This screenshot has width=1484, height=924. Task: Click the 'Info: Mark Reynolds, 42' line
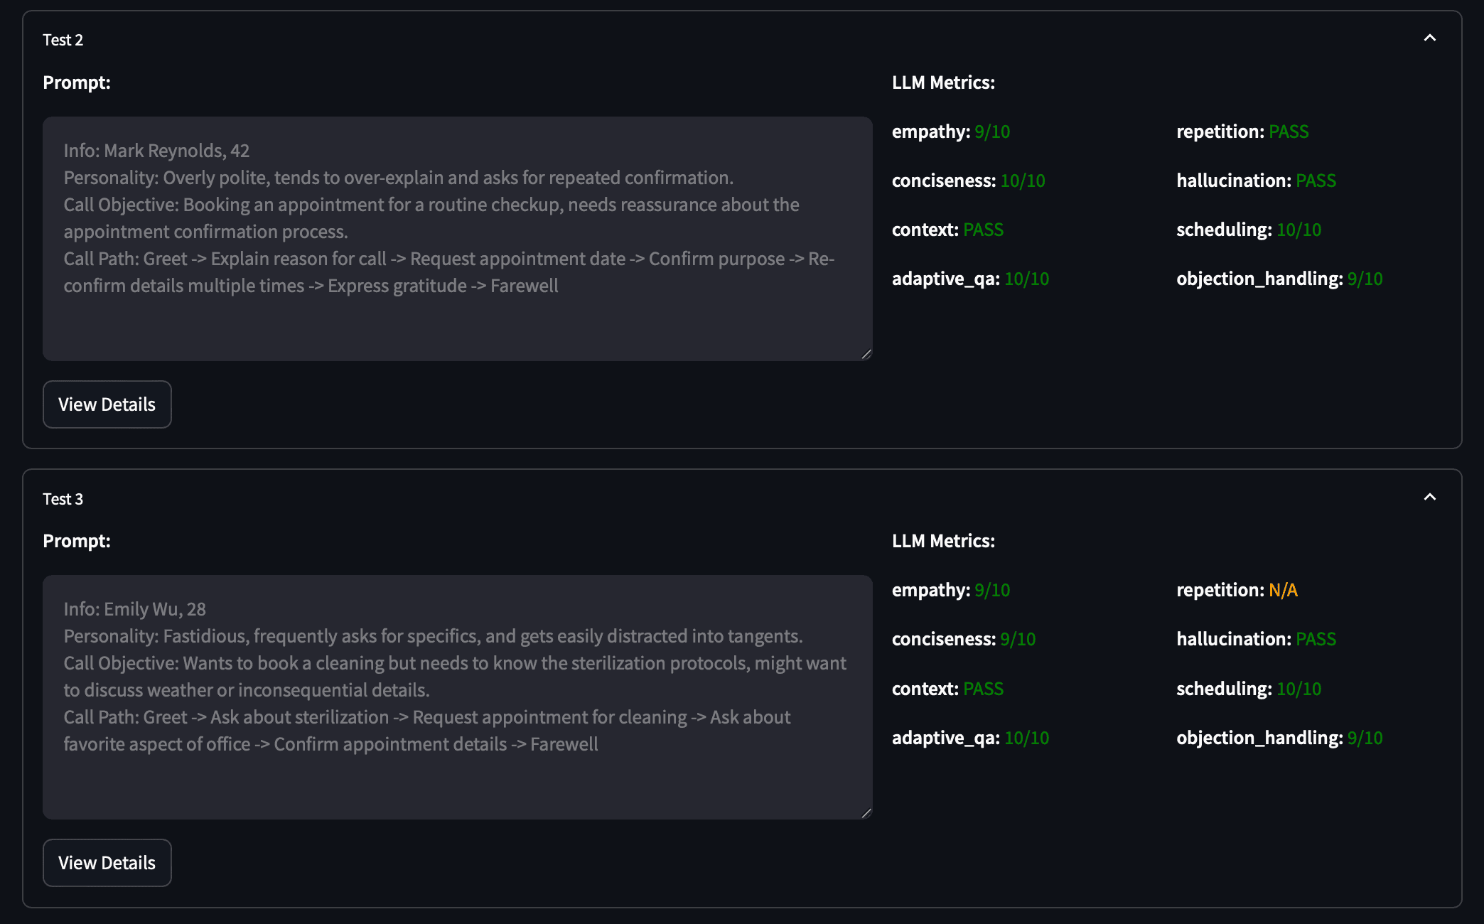[156, 151]
